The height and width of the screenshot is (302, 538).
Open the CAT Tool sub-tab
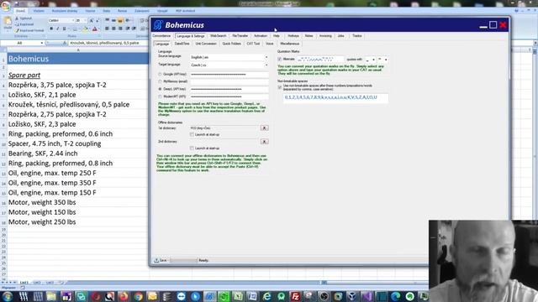253,44
